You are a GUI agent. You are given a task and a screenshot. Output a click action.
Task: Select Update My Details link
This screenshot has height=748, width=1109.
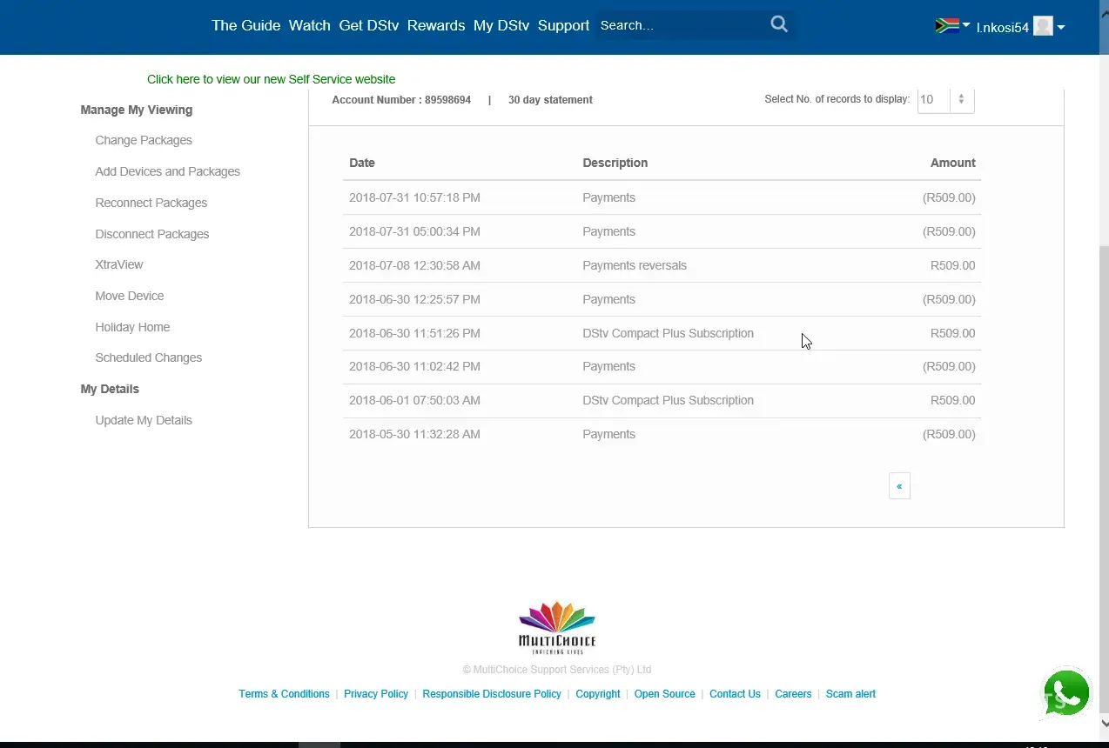point(144,420)
